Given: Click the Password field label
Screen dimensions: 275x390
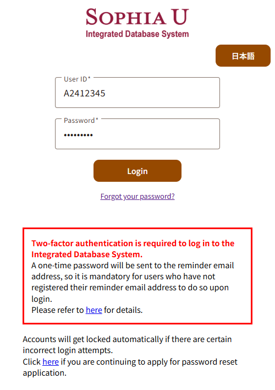Looking at the screenshot, I should (81, 121).
